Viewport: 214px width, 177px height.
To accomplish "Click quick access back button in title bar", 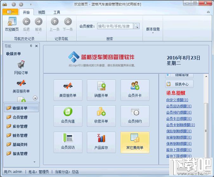I will pos(14,4).
